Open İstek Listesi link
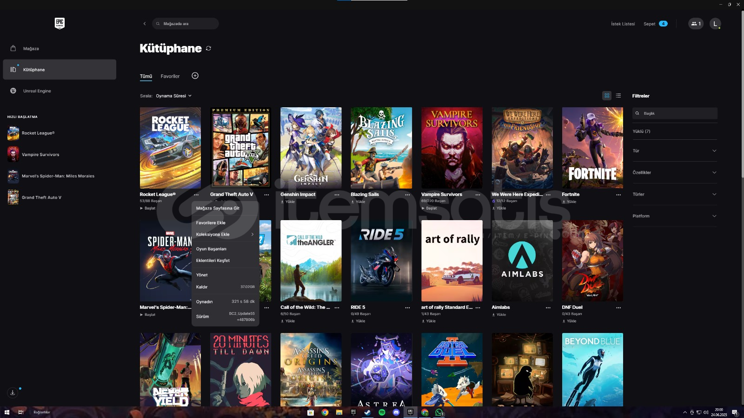The height and width of the screenshot is (418, 744). point(623,24)
